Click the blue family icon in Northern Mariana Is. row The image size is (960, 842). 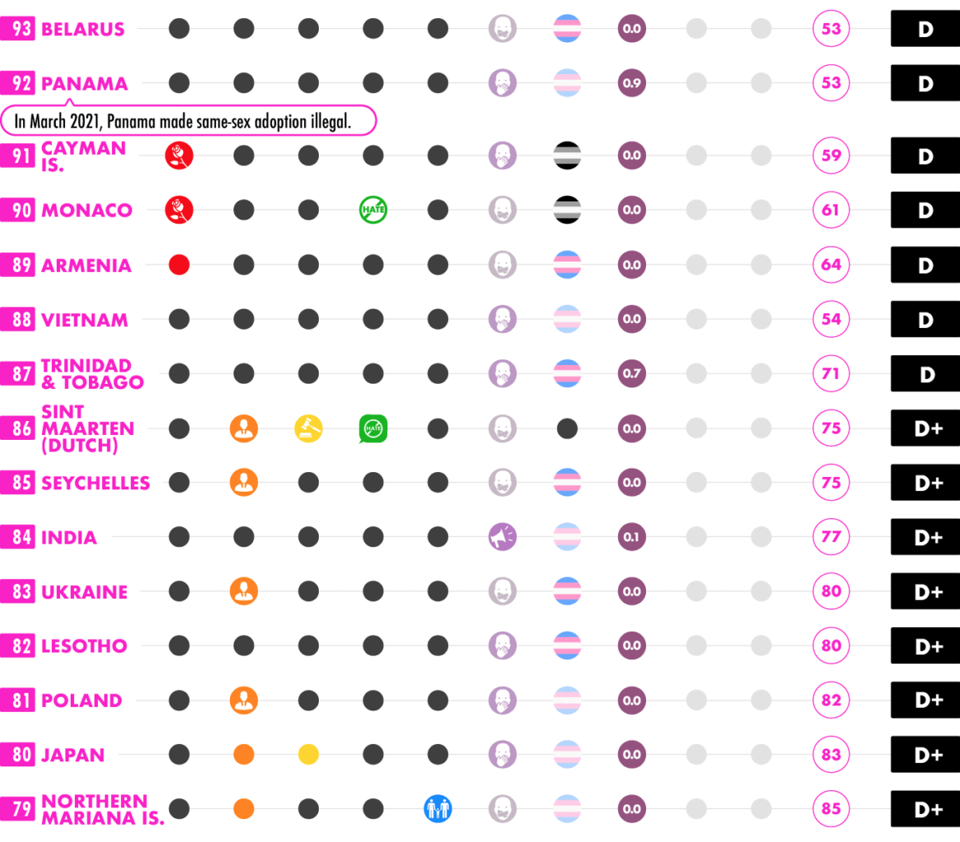click(x=438, y=809)
